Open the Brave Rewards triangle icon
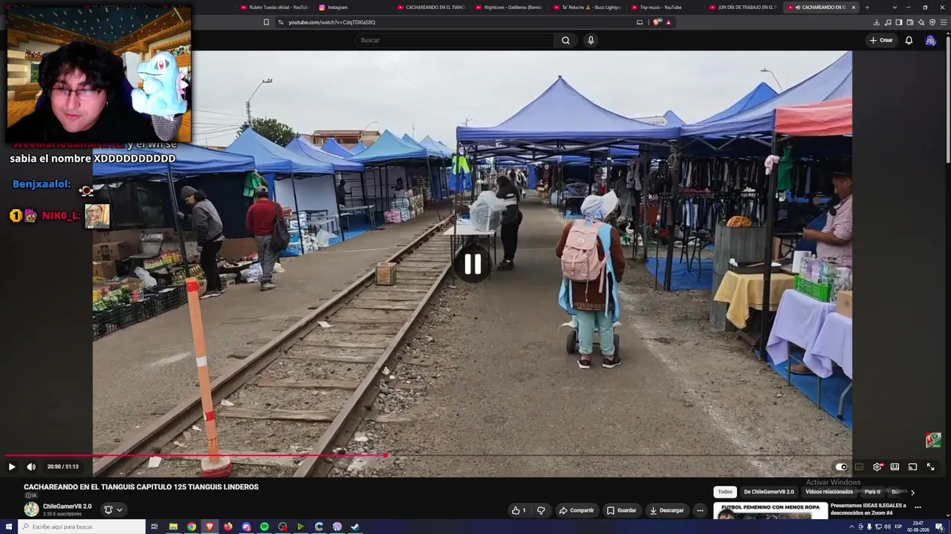This screenshot has width=951, height=534. pos(668,22)
